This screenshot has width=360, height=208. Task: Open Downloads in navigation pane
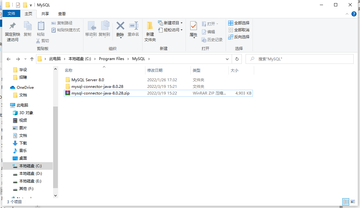23,143
